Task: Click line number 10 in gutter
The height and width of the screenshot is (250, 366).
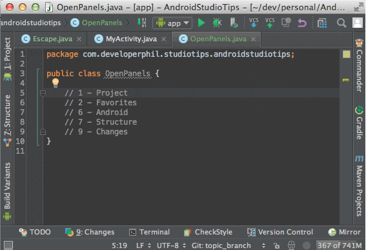Action: (20, 141)
